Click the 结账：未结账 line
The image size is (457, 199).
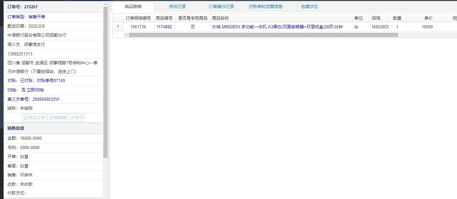click(x=20, y=108)
